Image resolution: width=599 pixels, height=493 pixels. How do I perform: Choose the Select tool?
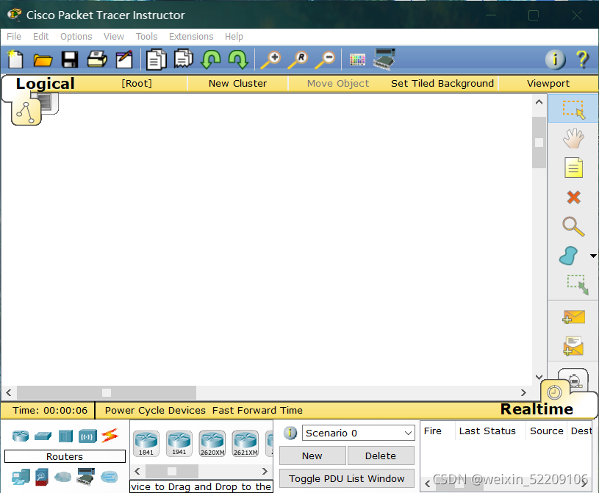(573, 109)
